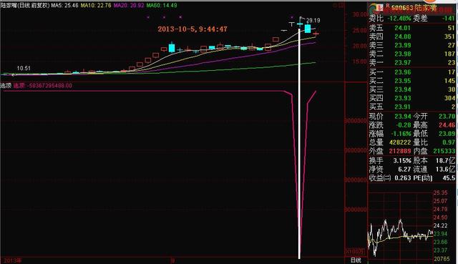The width and height of the screenshot is (458, 264).
Task: Click the faded icon at the chart's top-right corner
Action: 338,6
